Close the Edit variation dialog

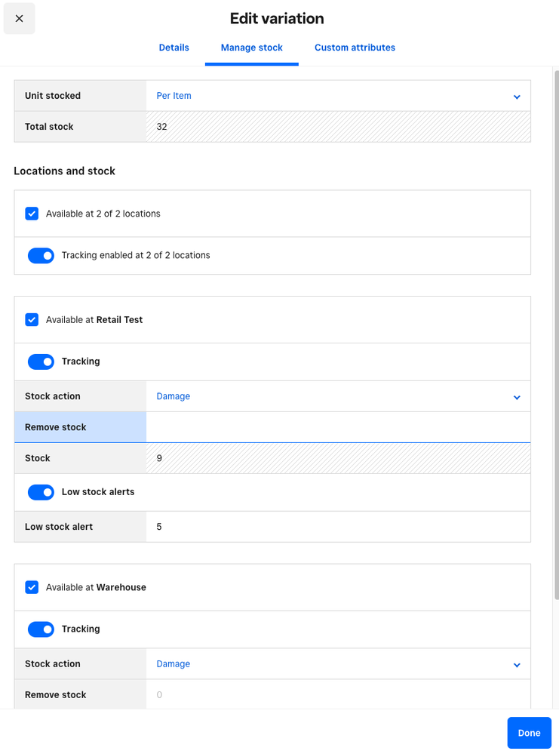pyautogui.click(x=19, y=19)
